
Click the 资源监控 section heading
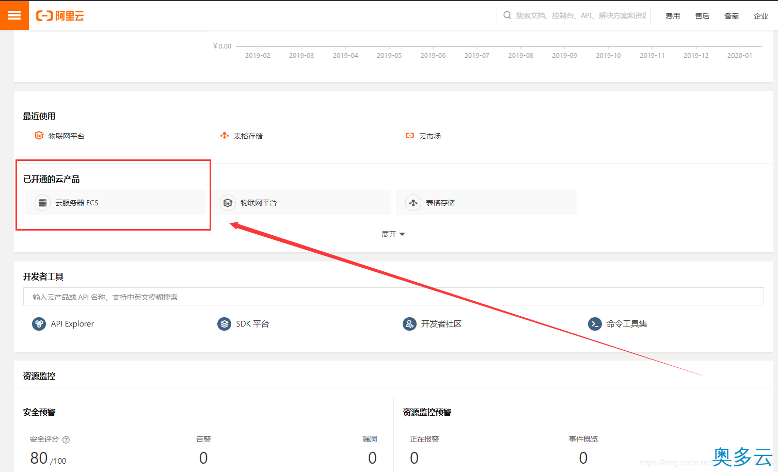point(39,376)
